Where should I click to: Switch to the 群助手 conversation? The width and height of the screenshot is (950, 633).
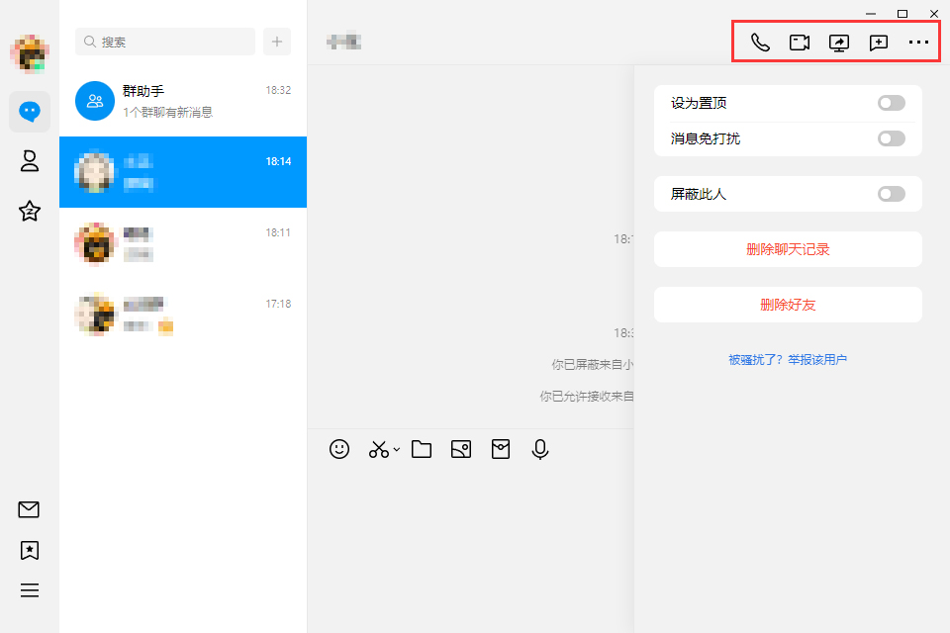pyautogui.click(x=183, y=99)
